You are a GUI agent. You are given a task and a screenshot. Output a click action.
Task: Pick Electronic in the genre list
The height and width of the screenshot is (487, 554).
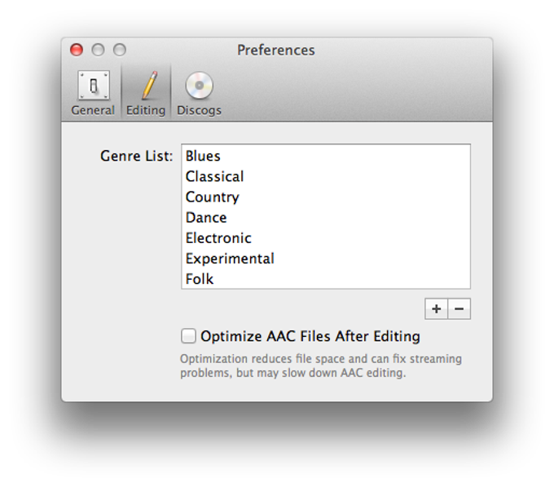tap(326, 238)
